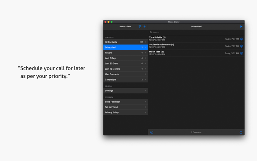This screenshot has height=161, width=257.
Task: Open the Last 30 Days list
Action: (x=126, y=63)
